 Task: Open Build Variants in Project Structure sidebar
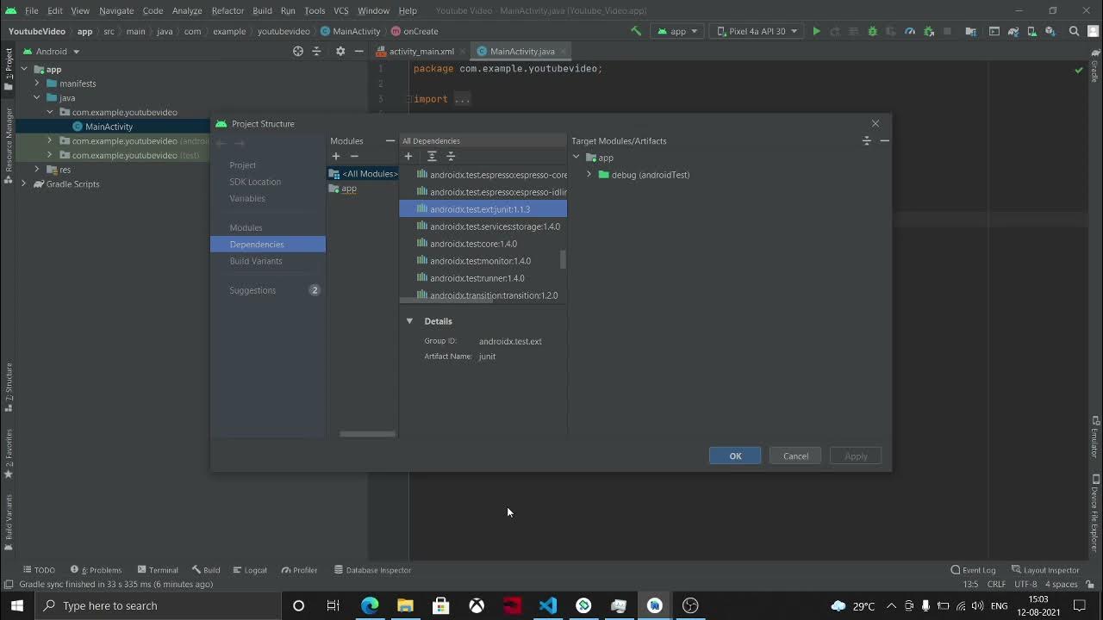click(x=256, y=261)
